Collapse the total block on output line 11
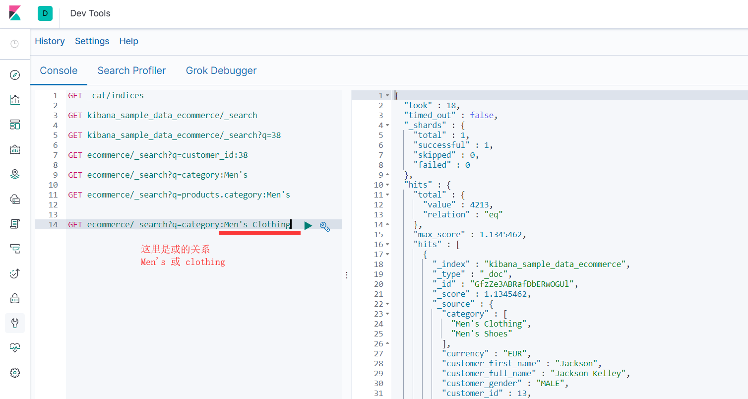The height and width of the screenshot is (399, 748). [x=387, y=195]
